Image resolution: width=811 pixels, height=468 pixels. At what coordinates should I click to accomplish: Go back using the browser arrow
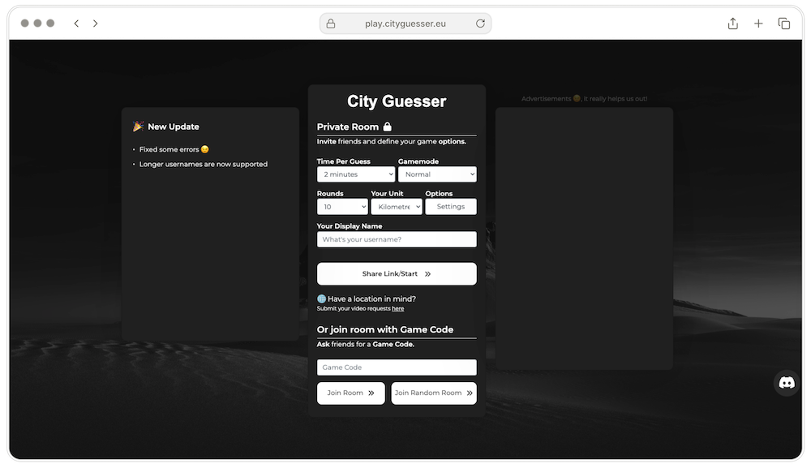pyautogui.click(x=75, y=23)
